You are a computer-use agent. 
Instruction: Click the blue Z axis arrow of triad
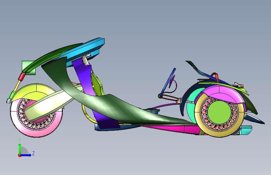26,155
